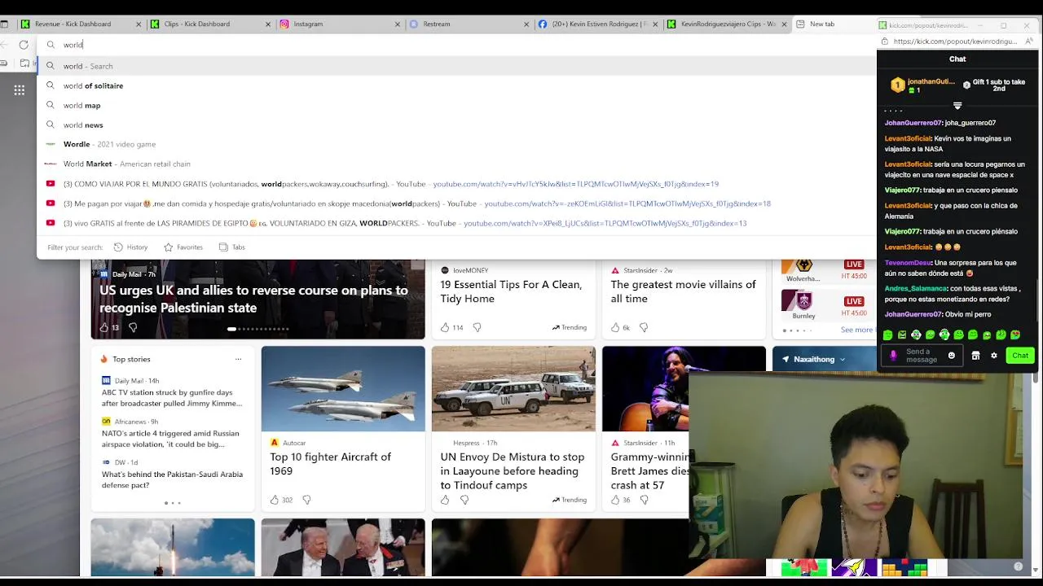Screen dimensions: 1043x586
Task: Click the browser refresh button
Action: pyautogui.click(x=24, y=45)
